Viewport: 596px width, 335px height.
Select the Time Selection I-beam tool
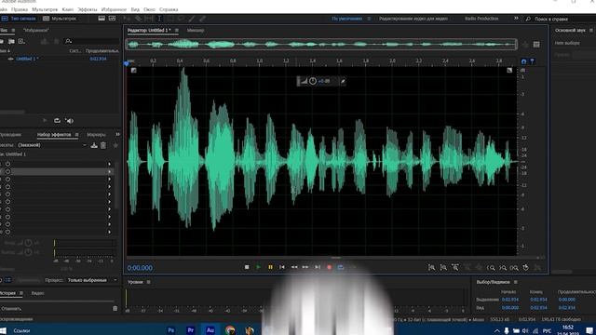pos(159,19)
